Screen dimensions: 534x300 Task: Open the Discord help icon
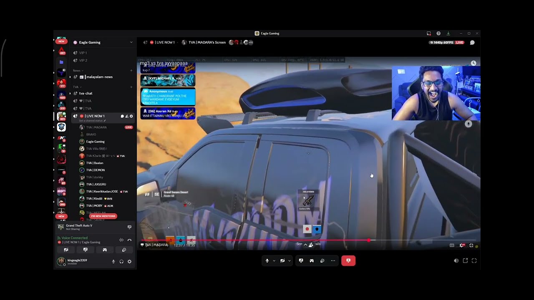coord(438,33)
